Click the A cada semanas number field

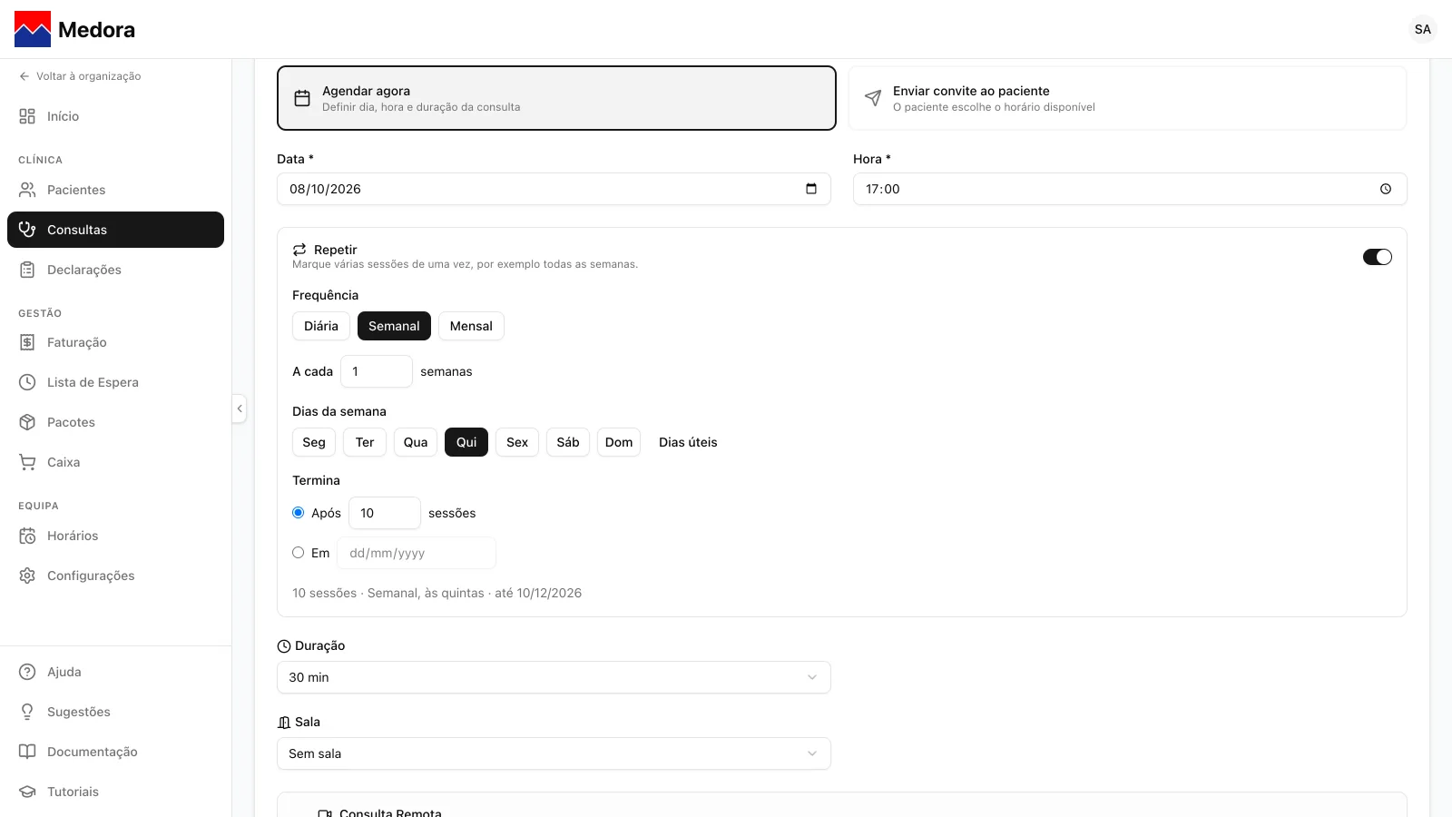tap(377, 371)
